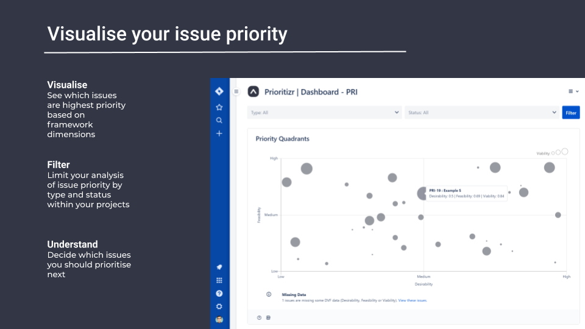This screenshot has height=329, width=585.
Task: Click the largest Viability legend circle
Action: (565, 152)
